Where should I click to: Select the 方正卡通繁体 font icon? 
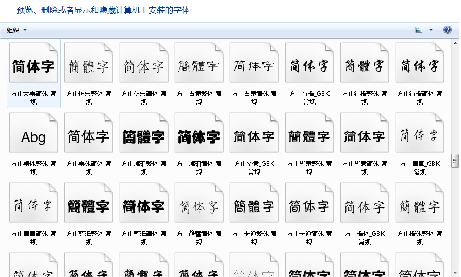tap(254, 203)
